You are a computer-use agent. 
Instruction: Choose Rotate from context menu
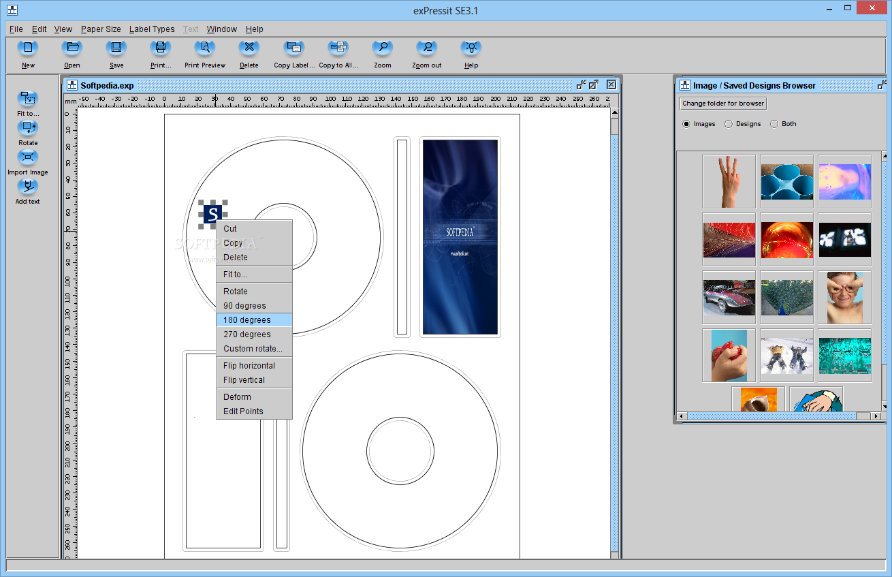254,292
